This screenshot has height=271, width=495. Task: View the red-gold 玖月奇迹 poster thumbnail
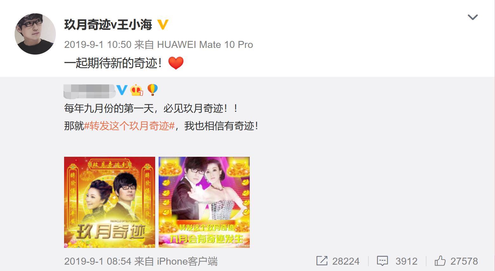[x=109, y=202]
